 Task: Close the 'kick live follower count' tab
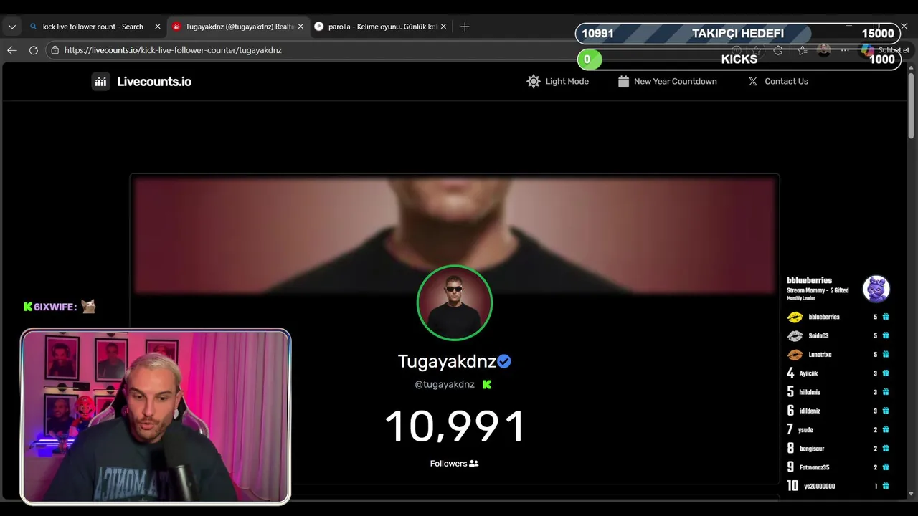pos(158,27)
